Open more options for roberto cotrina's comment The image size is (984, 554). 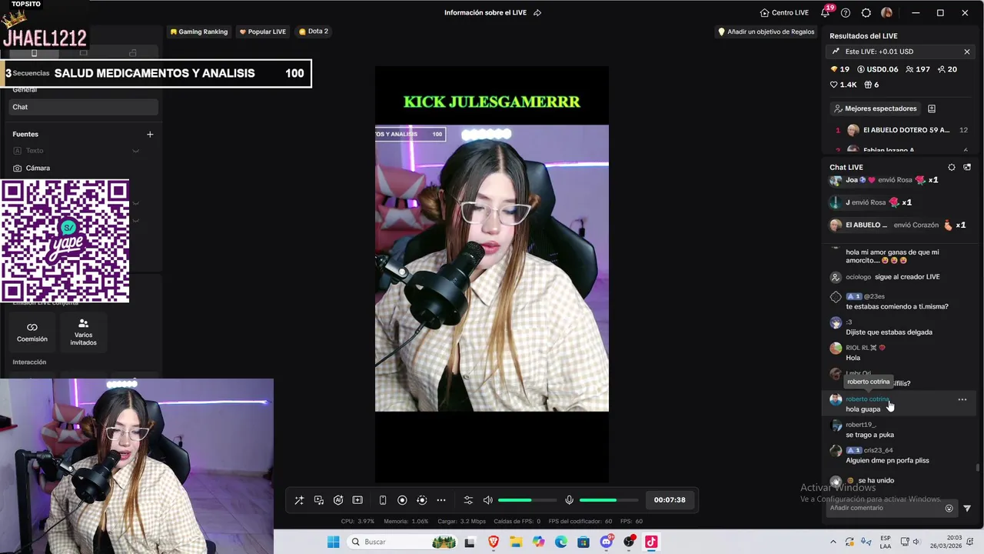click(x=962, y=399)
